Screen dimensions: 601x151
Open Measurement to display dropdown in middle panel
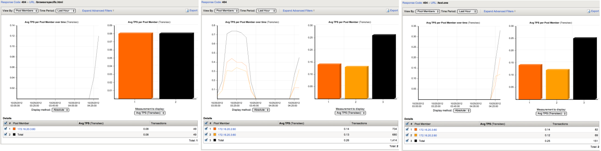[350, 113]
